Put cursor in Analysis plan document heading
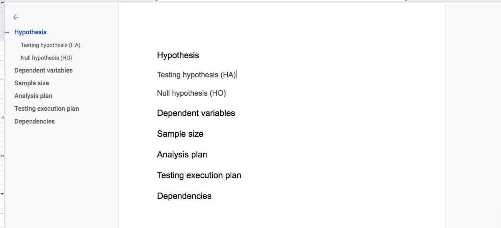501x228 pixels. click(182, 155)
